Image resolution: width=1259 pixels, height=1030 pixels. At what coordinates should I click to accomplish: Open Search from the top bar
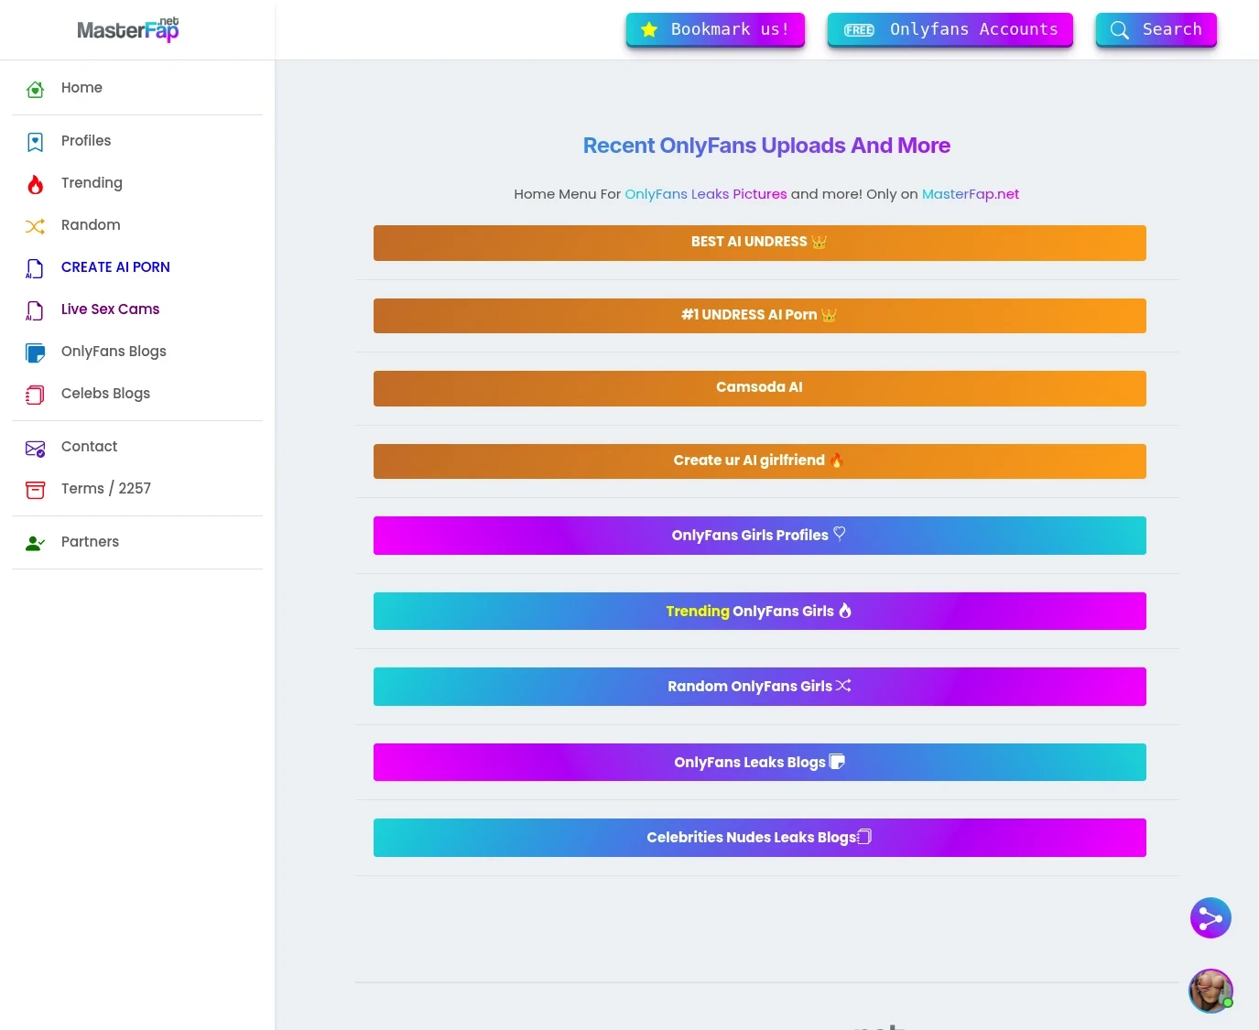point(1156,29)
